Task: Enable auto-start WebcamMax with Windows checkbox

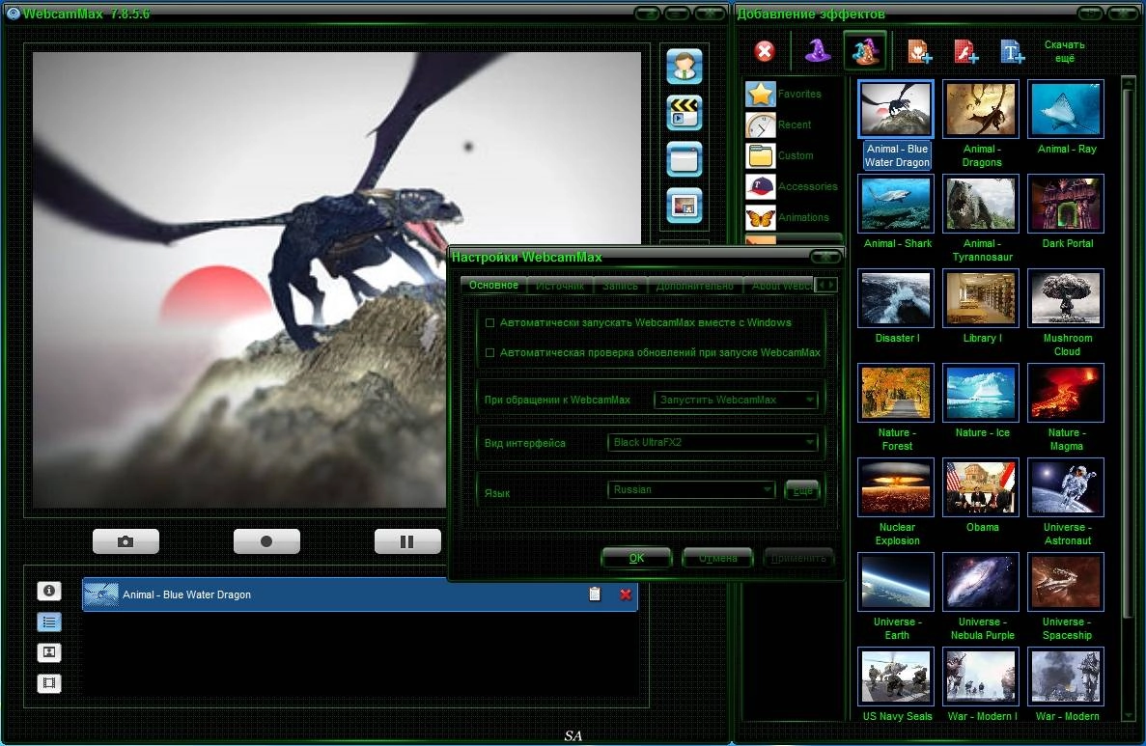Action: [x=489, y=323]
